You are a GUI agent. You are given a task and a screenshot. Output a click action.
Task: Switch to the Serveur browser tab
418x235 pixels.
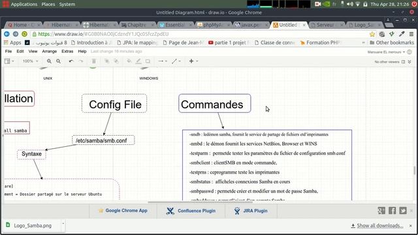[327, 25]
